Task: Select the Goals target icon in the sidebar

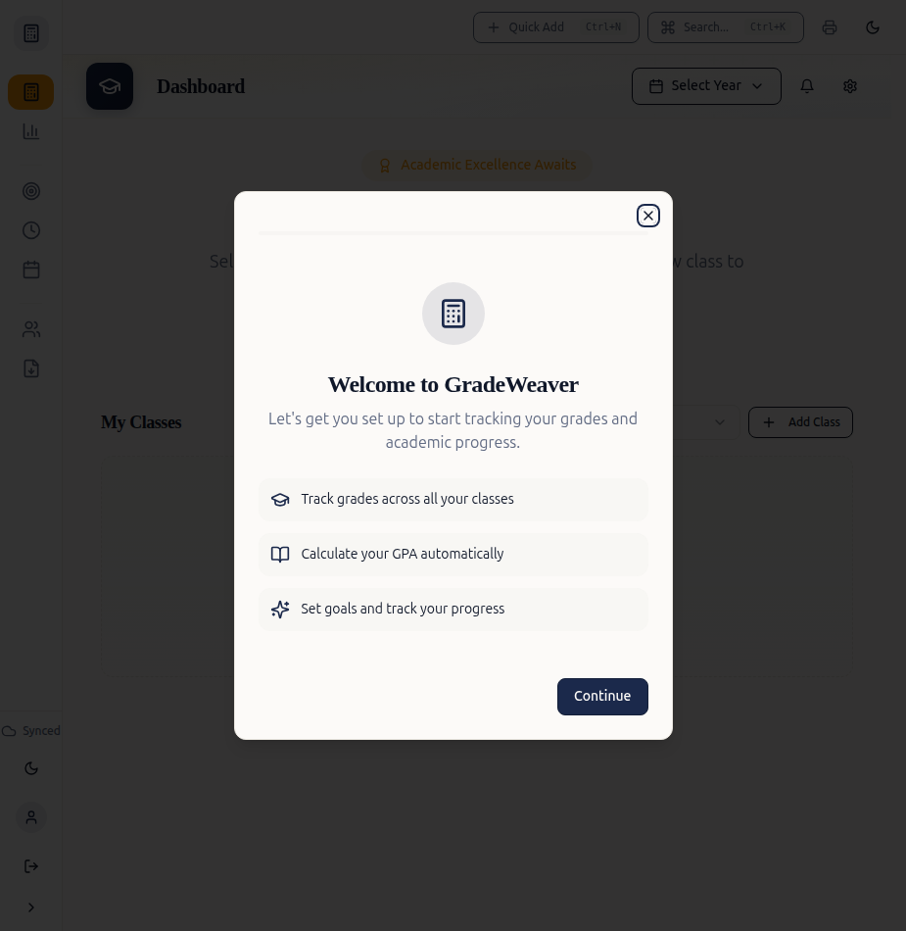Action: point(31,191)
